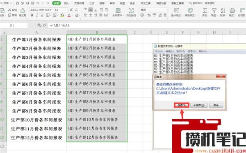The width and height of the screenshot is (246, 153).
Task: Save the workbook using the toolbar save icon
Action: point(18,3)
